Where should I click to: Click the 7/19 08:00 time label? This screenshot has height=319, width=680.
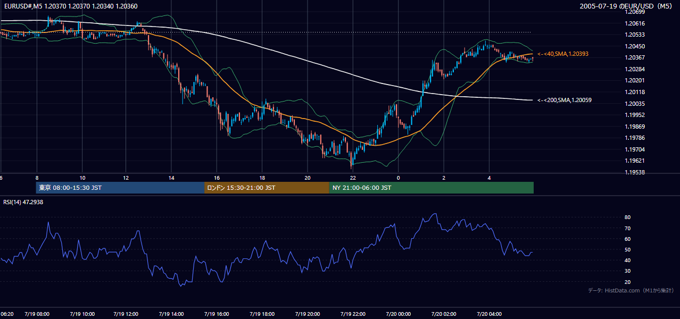pos(37,314)
